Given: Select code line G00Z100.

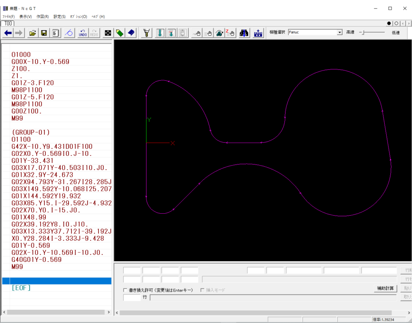Looking at the screenshot, I should click(27, 111).
